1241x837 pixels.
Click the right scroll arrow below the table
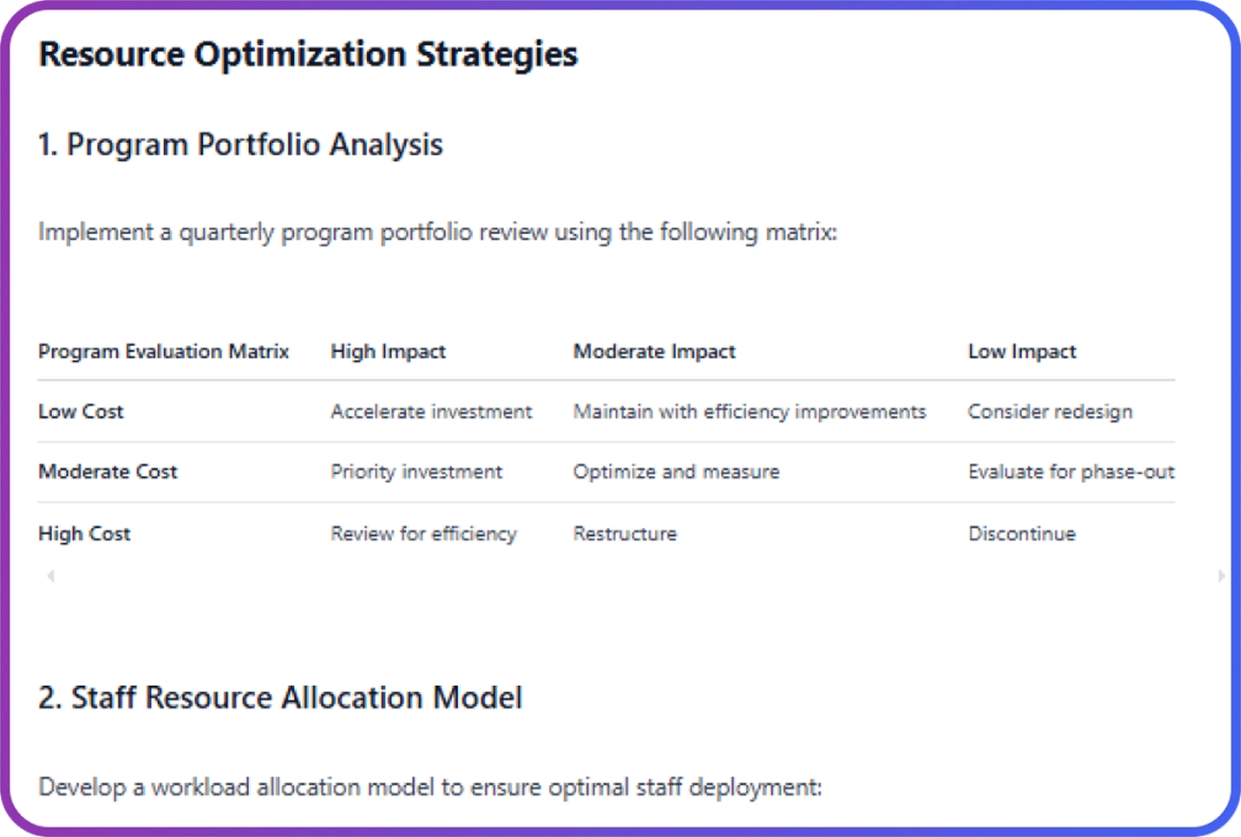click(1221, 576)
